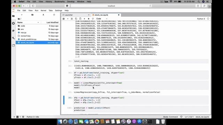Go back with Safari's back arrow
Viewport: 223px width, 125px height.
pyautogui.click(x=24, y=6)
